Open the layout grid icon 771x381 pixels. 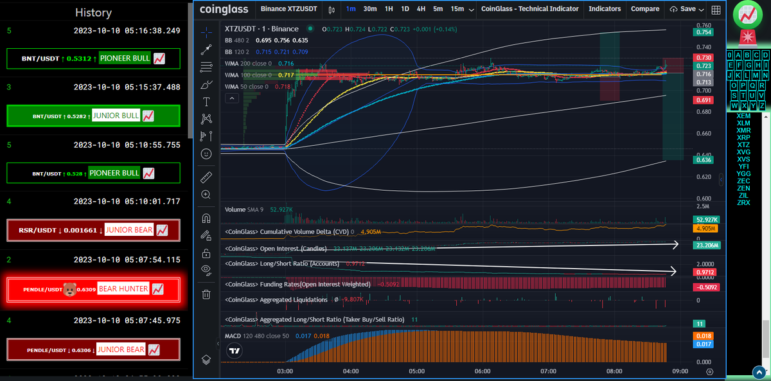(716, 10)
